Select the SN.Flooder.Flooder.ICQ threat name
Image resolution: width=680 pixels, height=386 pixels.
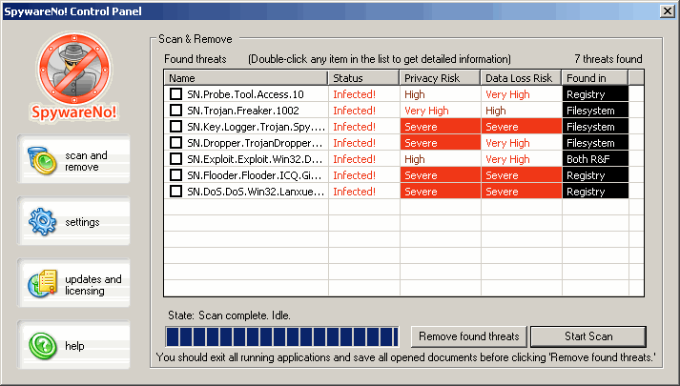click(255, 175)
